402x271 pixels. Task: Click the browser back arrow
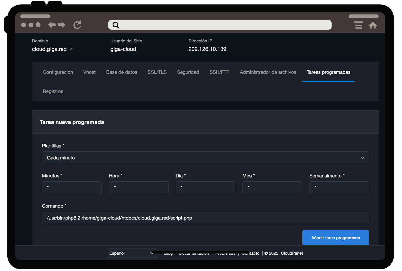tap(52, 25)
